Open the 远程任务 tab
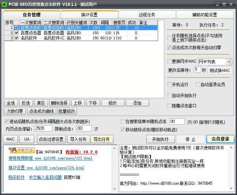The height and width of the screenshot is (195, 237). tap(147, 15)
